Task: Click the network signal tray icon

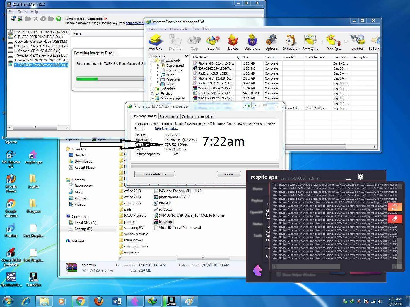Action: click(373, 301)
